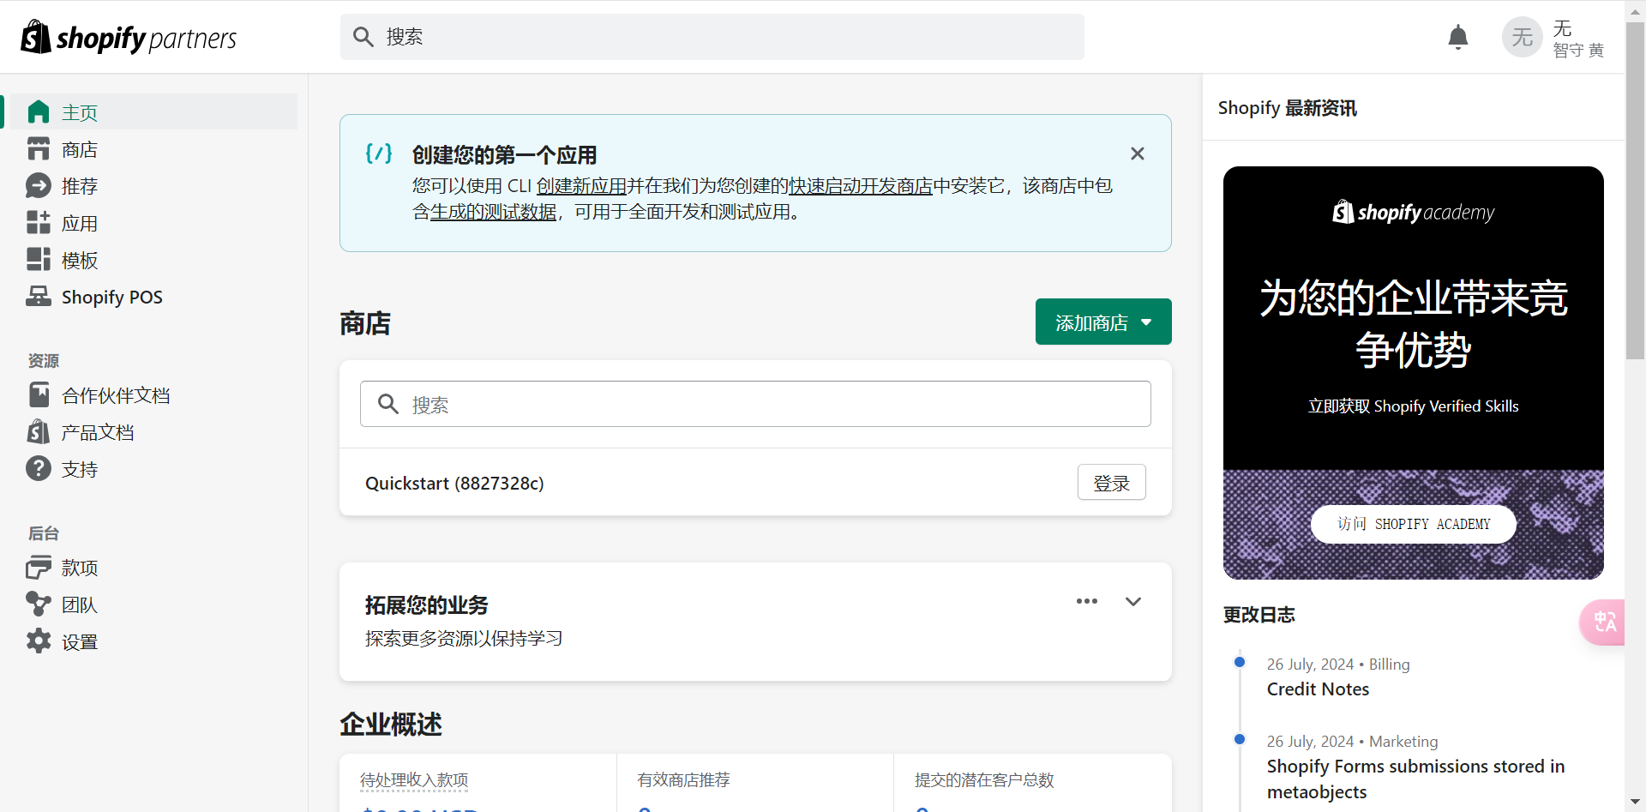Screen dimensions: 1646x812
Task: Click the 模板 themes icon
Action: click(x=39, y=260)
